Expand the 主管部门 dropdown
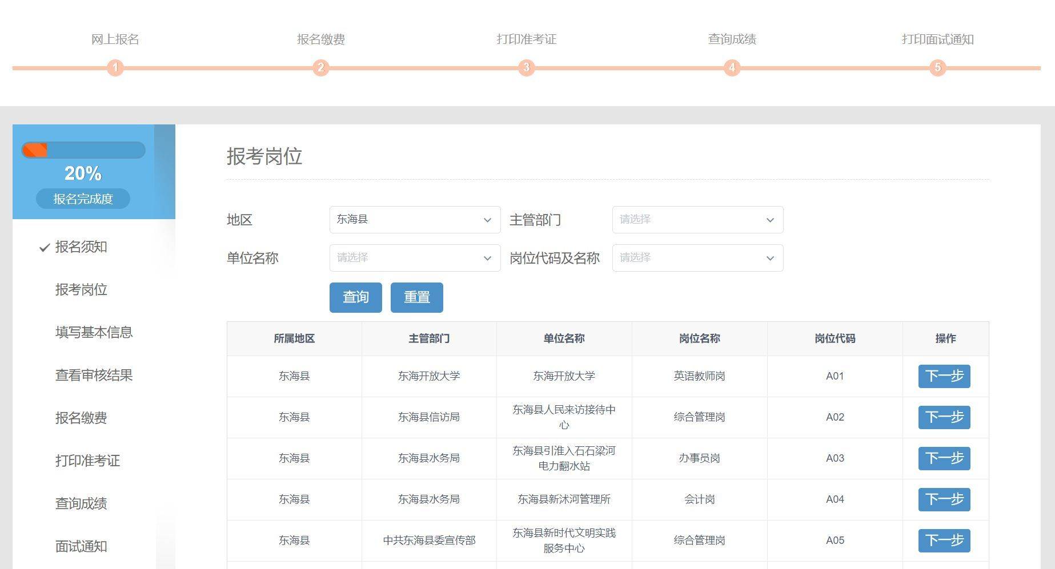Viewport: 1055px width, 569px height. coord(697,220)
